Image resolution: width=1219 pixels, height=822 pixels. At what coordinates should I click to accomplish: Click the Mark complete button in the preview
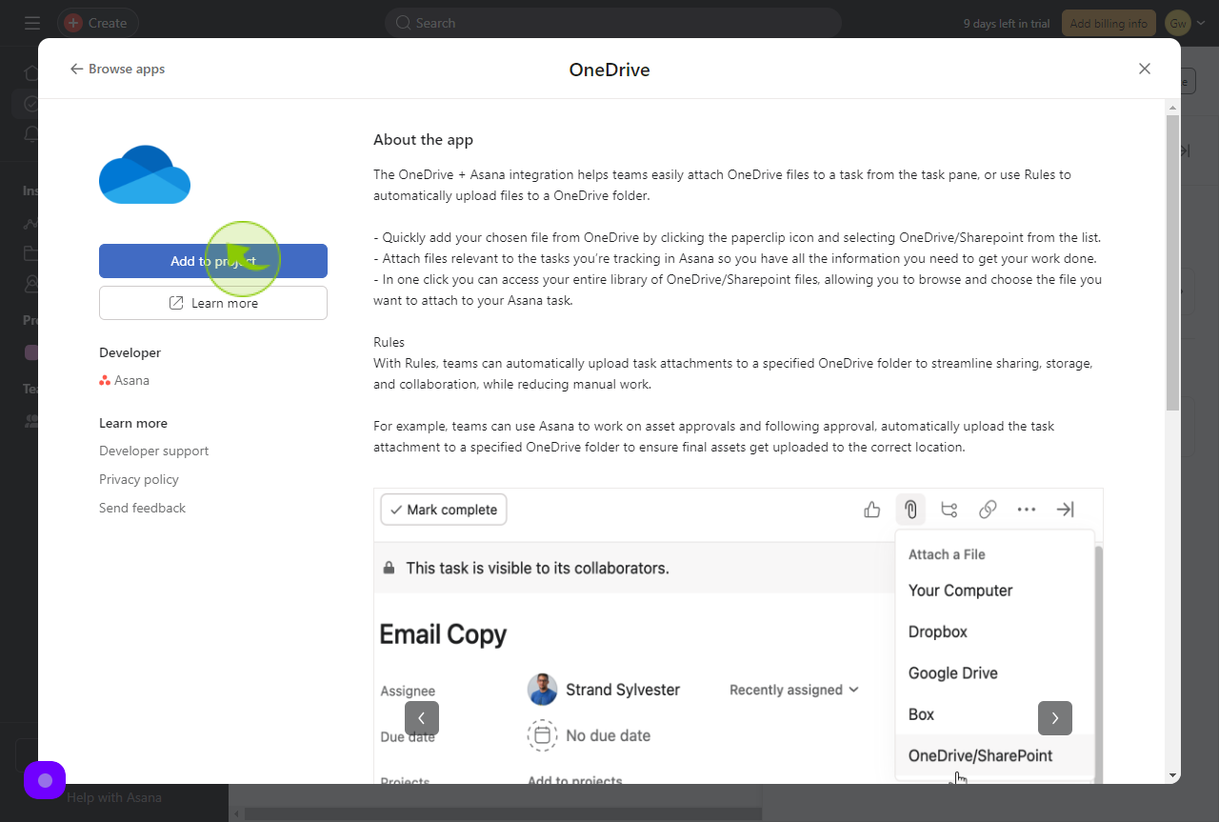point(444,510)
